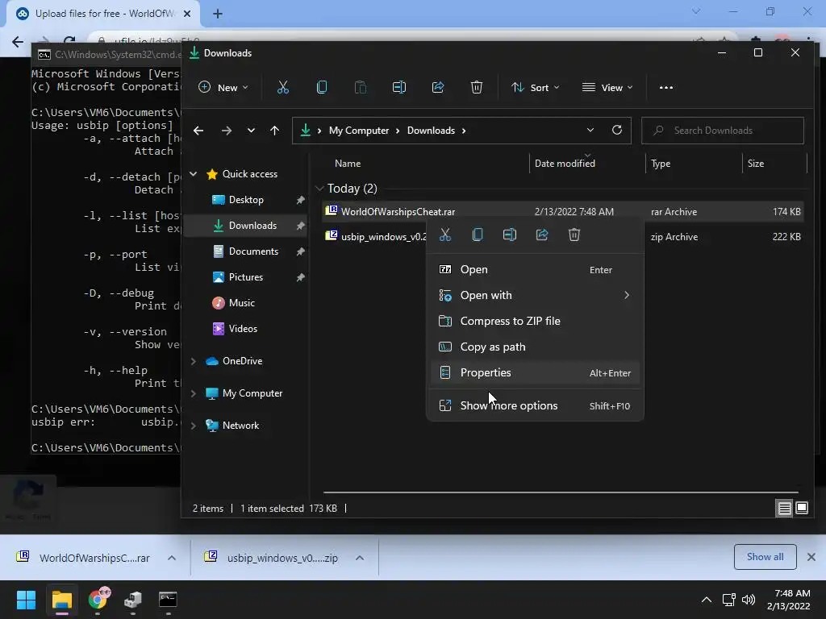Viewport: 826px width, 619px height.
Task: Select Desktop in Quick access
Action: [246, 200]
